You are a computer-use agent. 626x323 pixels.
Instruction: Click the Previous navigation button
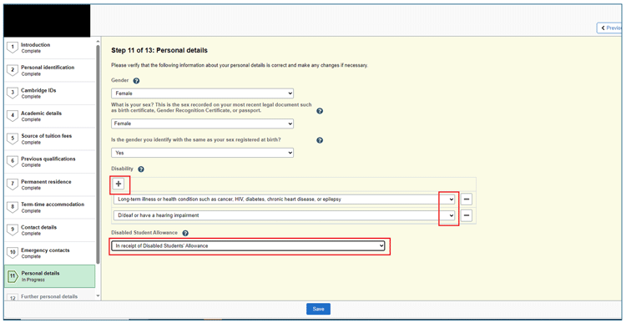point(609,28)
